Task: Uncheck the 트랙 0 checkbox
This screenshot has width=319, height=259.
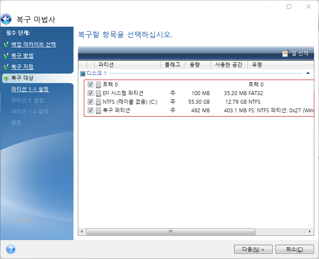Action: (x=90, y=84)
